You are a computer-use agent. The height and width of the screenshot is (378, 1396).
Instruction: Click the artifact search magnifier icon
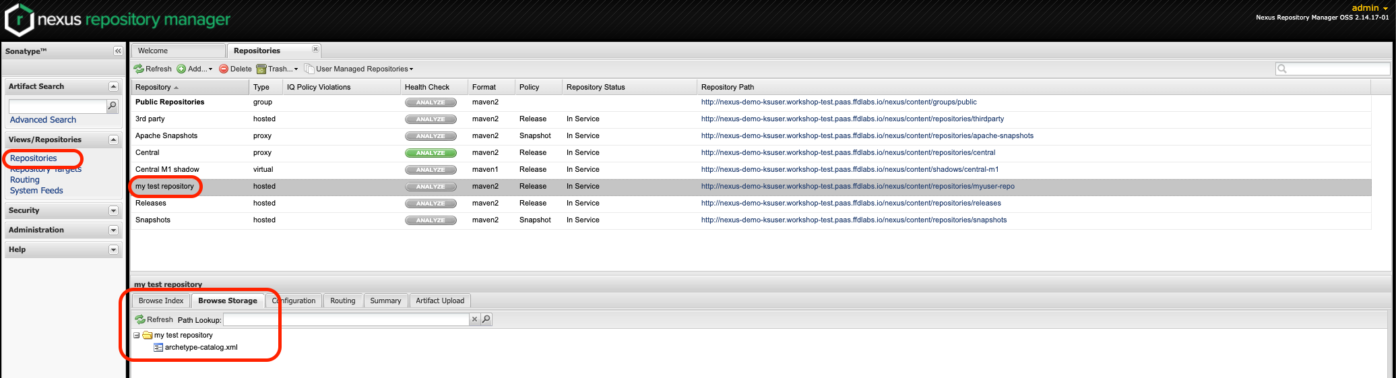click(x=112, y=106)
